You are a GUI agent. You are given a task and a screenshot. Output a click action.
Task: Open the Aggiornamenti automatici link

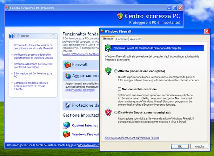pos(80,90)
